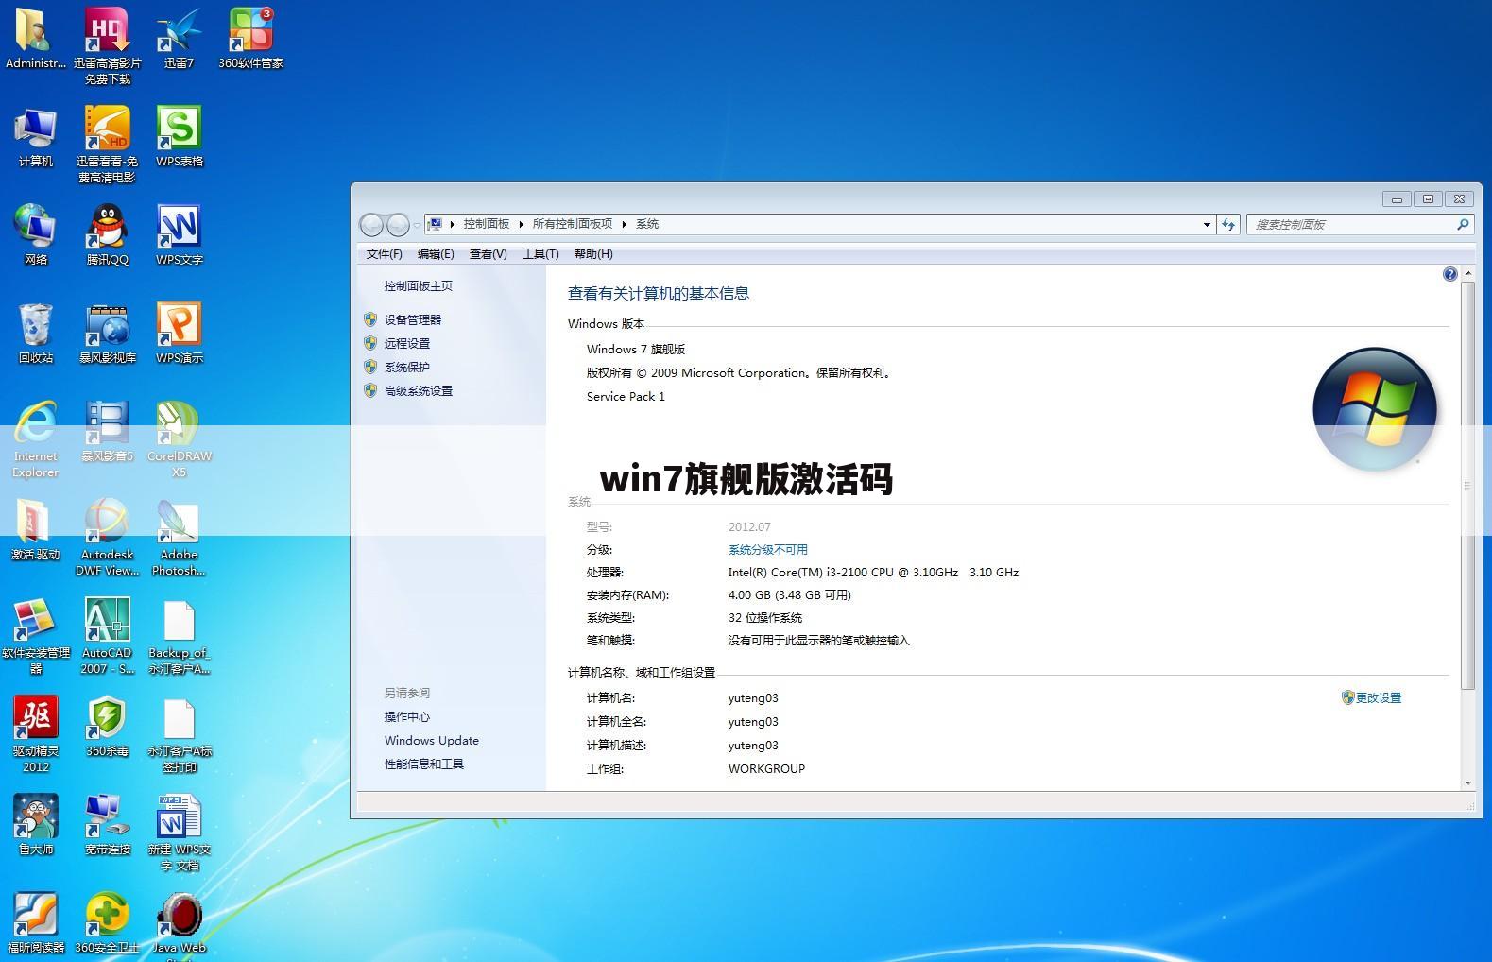Launch 360安全卫士 desktop icon

point(107,922)
